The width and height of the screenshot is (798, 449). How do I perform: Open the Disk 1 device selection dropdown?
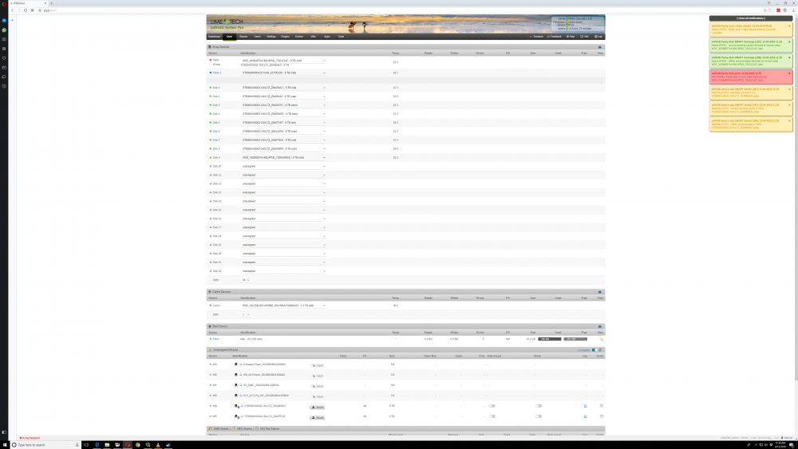click(283, 88)
